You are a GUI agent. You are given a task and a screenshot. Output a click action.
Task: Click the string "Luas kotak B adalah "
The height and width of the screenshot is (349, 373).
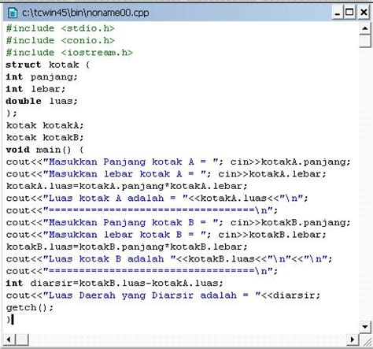coord(109,259)
